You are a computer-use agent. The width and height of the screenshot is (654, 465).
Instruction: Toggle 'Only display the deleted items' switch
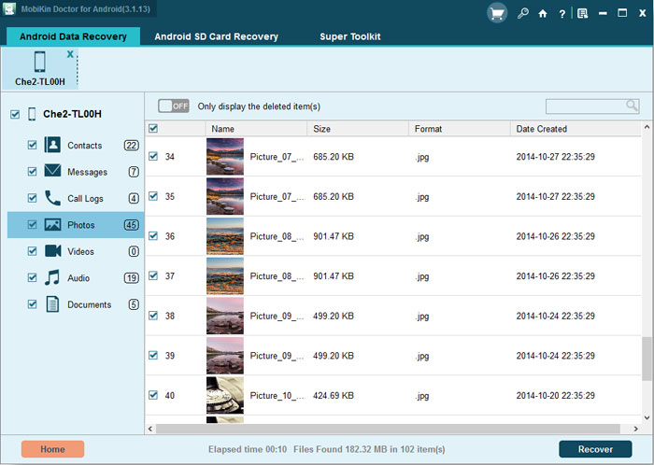tap(174, 106)
